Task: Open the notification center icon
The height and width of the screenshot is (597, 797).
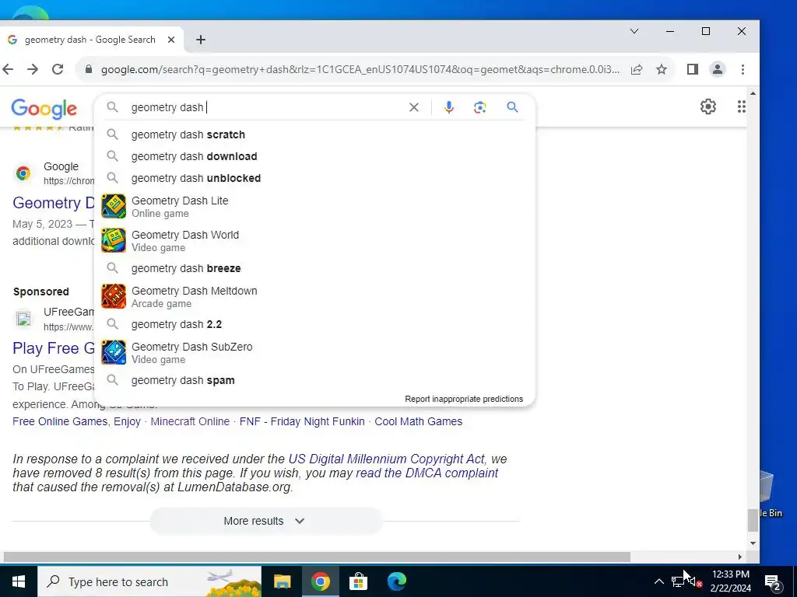Action: pyautogui.click(x=773, y=583)
